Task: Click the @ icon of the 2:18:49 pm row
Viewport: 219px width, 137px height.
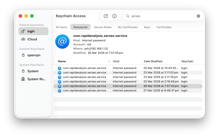Action: click(60, 81)
